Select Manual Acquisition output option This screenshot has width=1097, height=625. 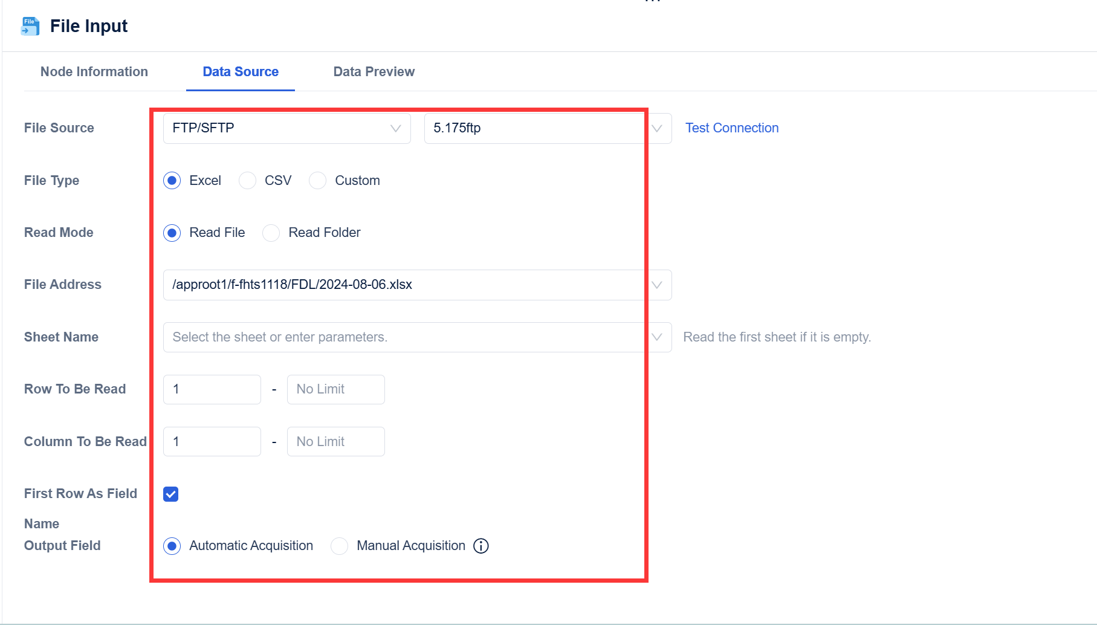point(339,546)
